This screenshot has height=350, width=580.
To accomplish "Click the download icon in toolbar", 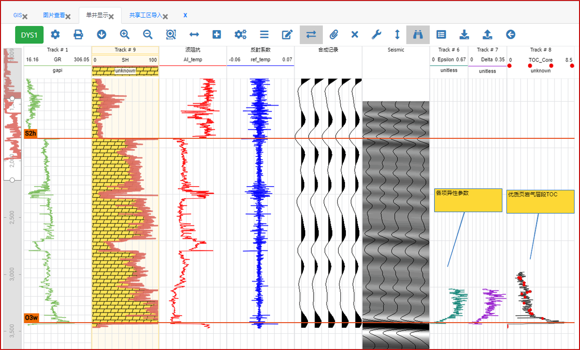I will coord(464,35).
